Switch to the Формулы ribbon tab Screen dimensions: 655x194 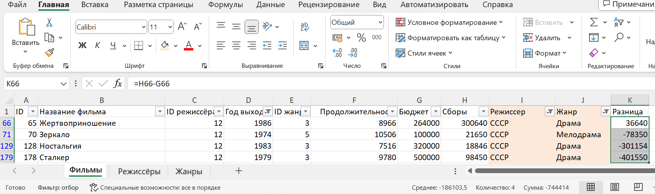click(x=226, y=5)
